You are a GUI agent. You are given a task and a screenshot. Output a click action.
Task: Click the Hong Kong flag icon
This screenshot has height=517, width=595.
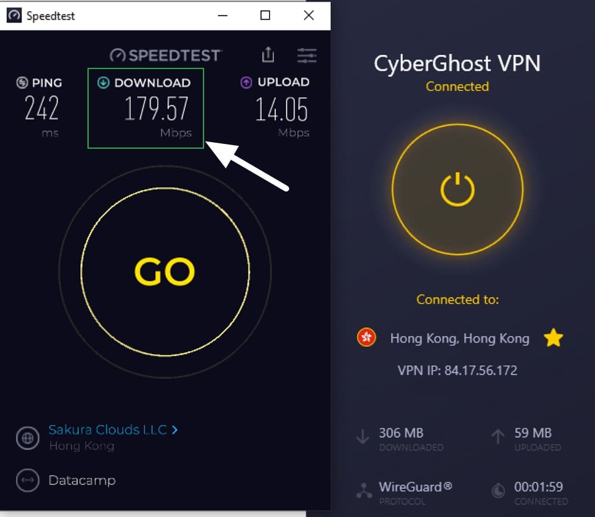point(366,337)
